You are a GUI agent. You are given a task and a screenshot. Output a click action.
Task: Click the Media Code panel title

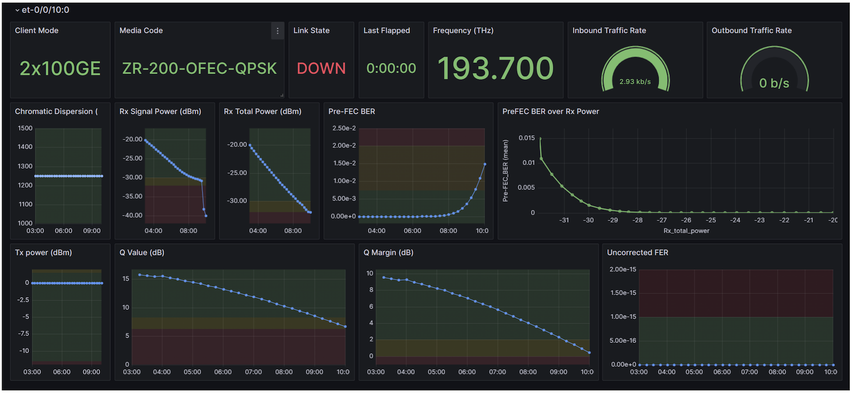click(x=141, y=30)
